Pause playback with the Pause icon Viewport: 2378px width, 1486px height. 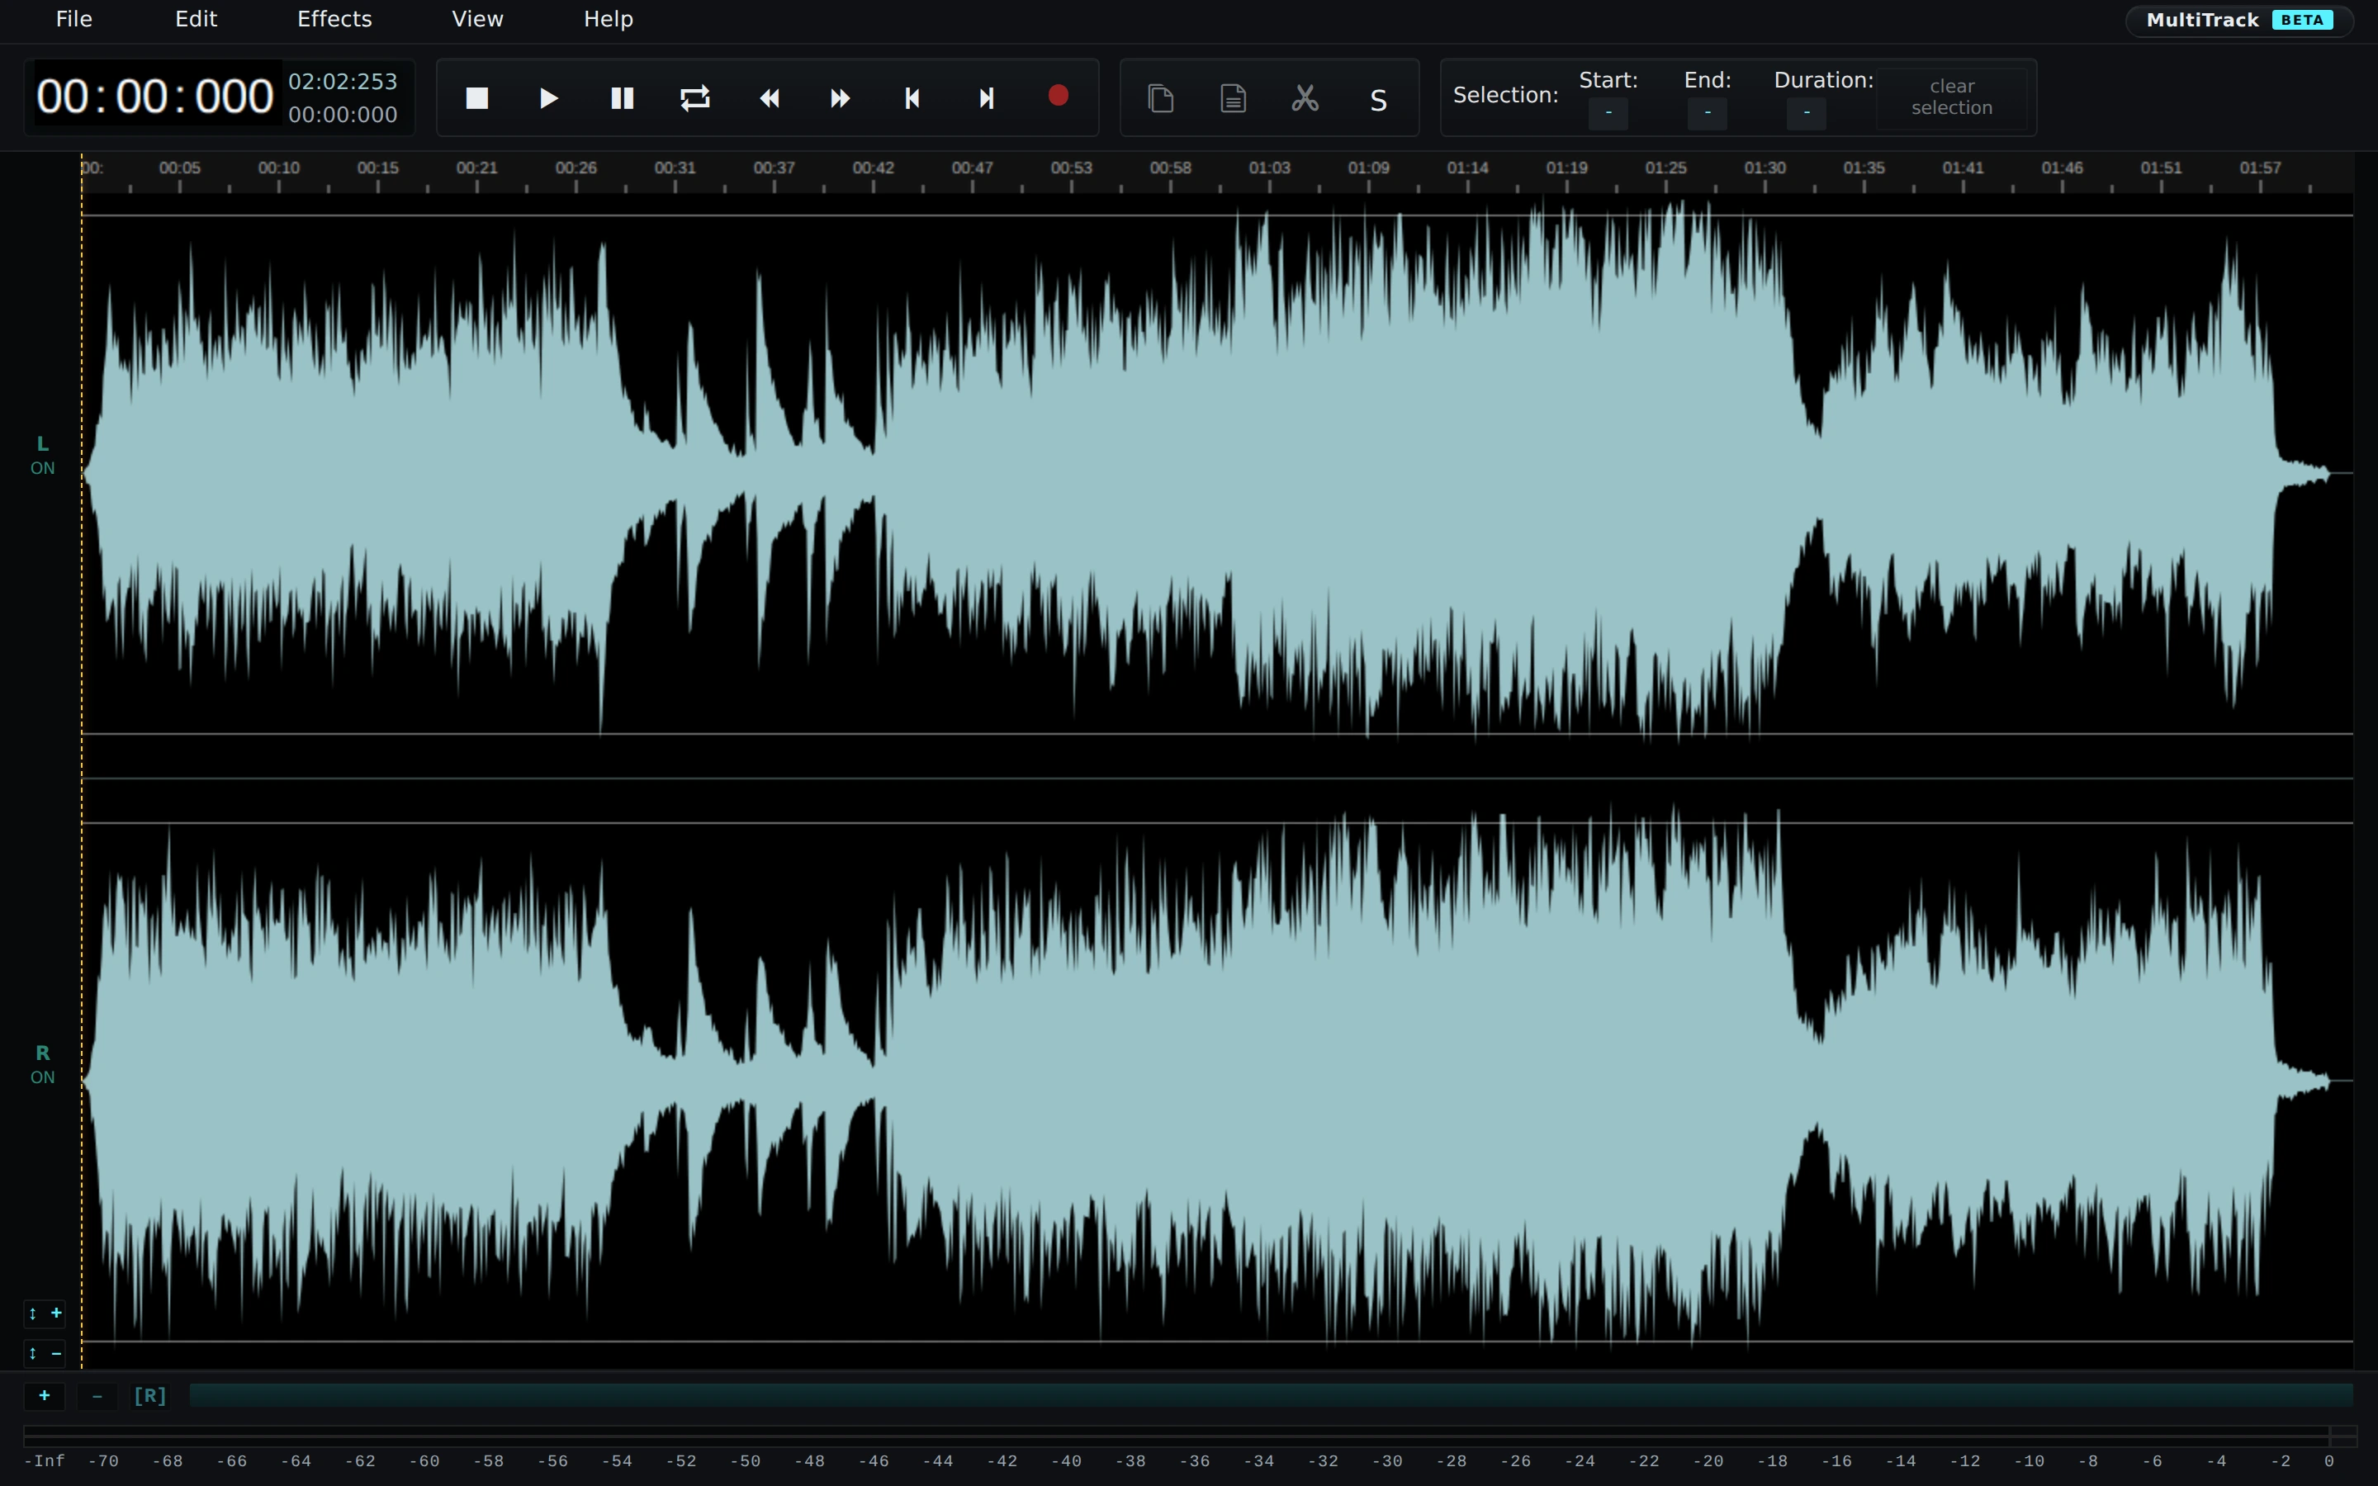[x=622, y=98]
